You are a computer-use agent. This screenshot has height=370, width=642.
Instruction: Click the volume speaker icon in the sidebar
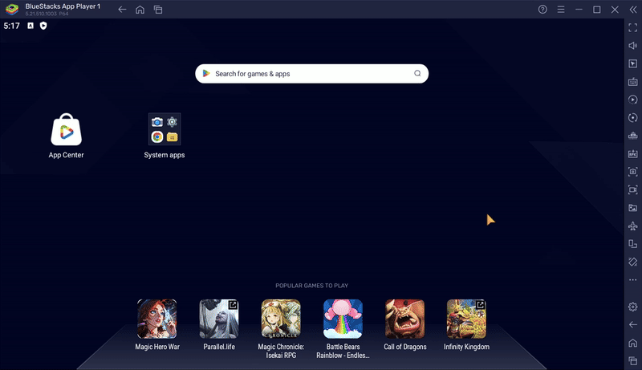point(632,46)
